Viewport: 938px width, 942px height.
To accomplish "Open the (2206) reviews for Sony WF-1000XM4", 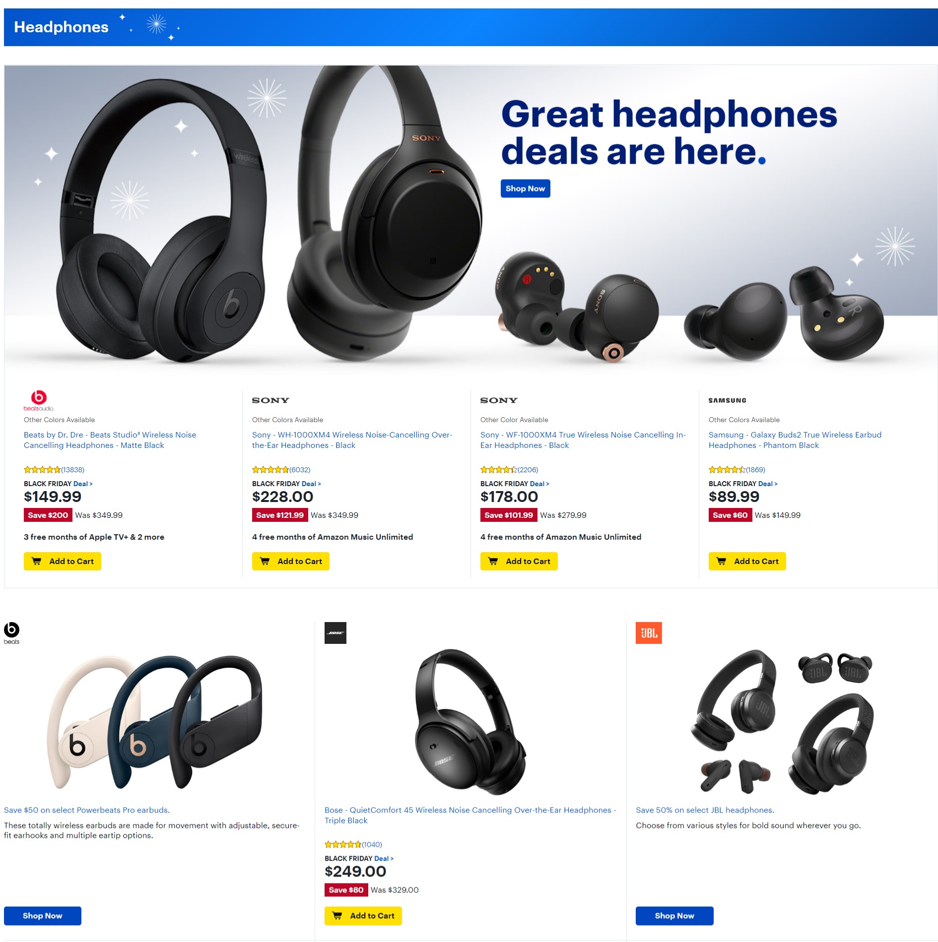I will [528, 470].
